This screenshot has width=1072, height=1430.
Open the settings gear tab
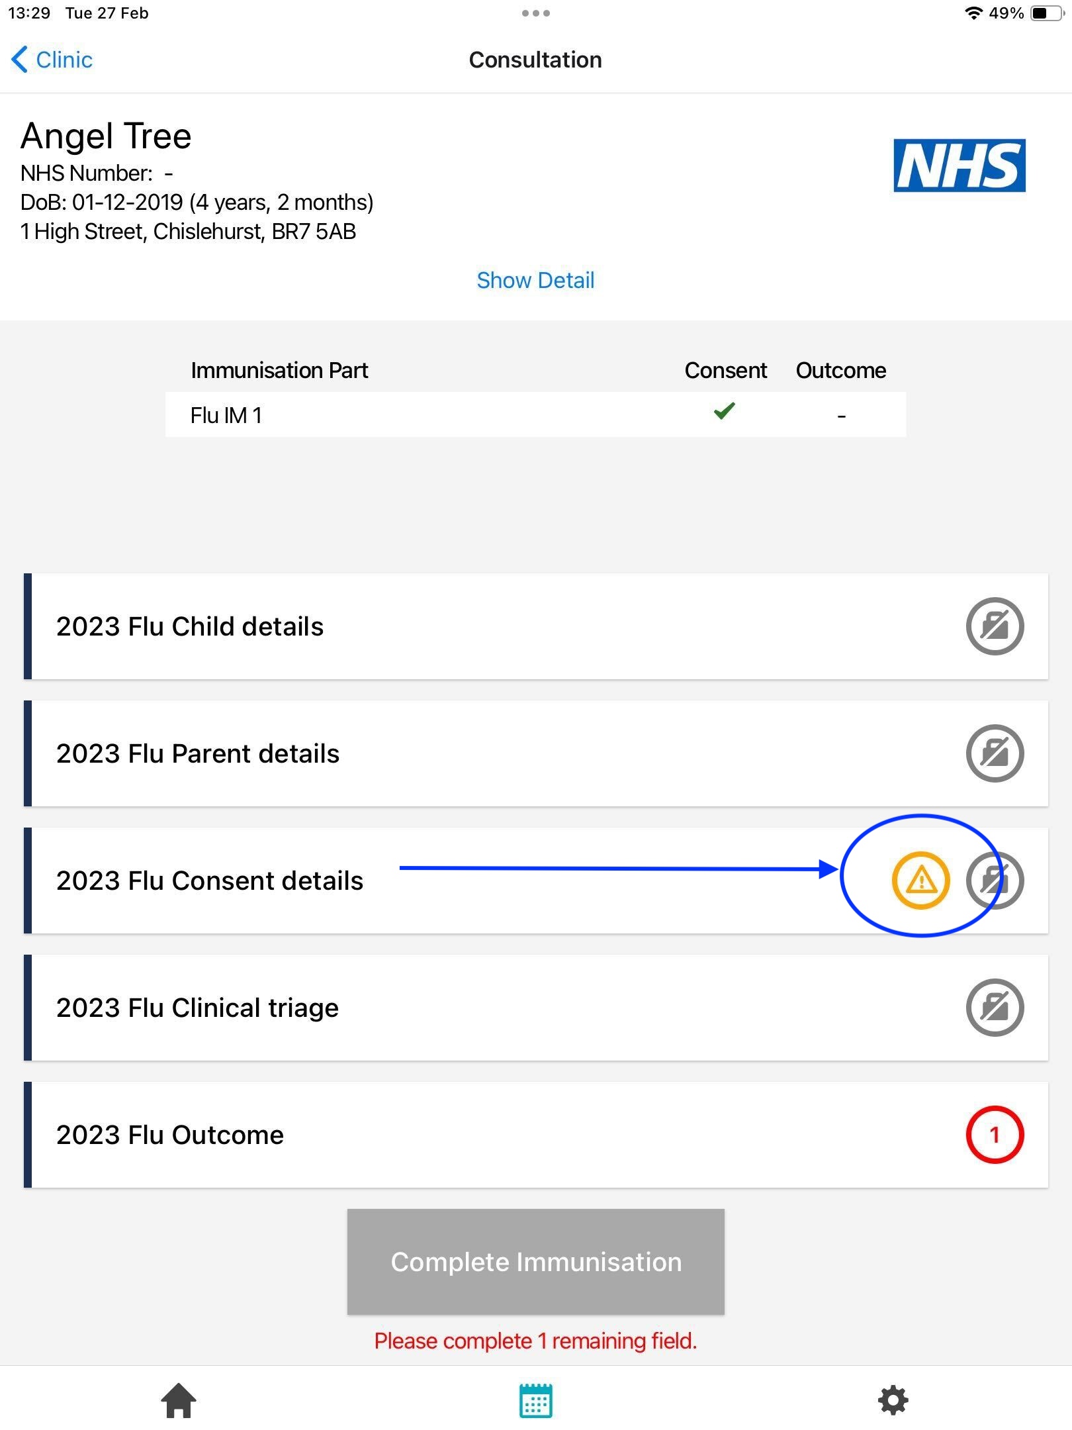pos(893,1401)
